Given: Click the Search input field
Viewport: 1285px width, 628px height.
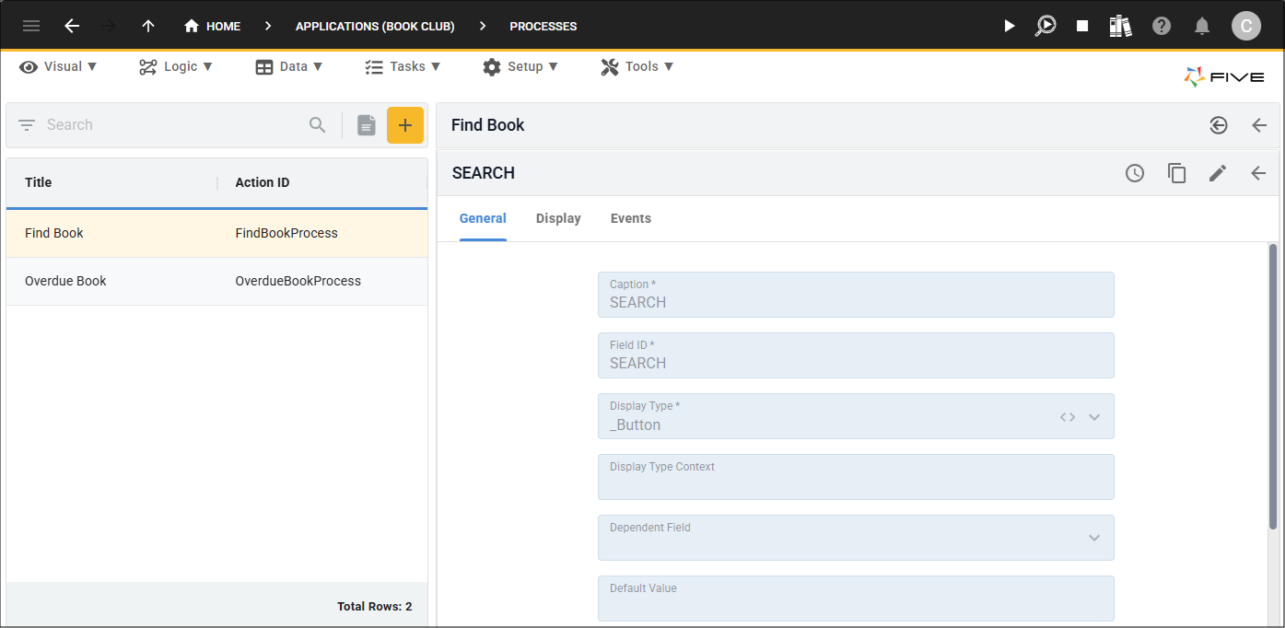Looking at the screenshot, I should coord(173,125).
